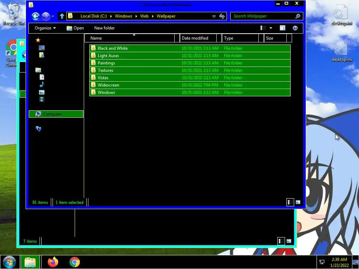
Task: Click Wallpaper in the address breadcrumb
Action: (x=166, y=16)
